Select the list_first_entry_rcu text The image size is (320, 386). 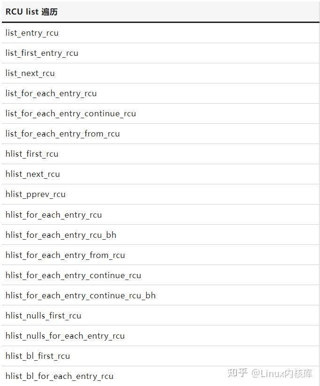(x=42, y=53)
